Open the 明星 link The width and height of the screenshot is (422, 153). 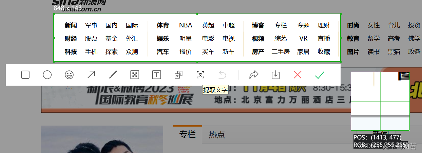click(186, 39)
